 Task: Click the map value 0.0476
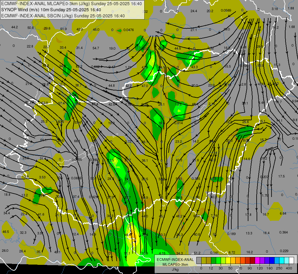point(128,30)
